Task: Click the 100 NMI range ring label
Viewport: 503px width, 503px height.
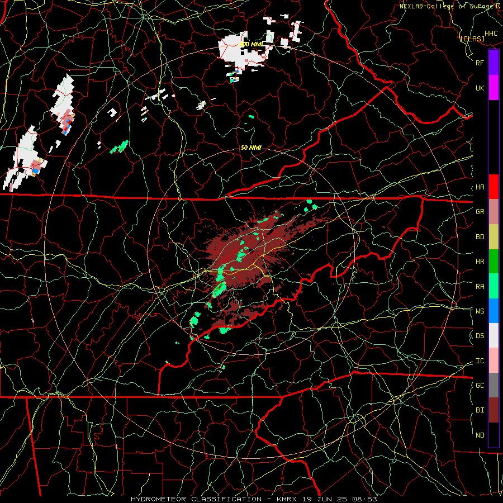Action: pyautogui.click(x=251, y=44)
